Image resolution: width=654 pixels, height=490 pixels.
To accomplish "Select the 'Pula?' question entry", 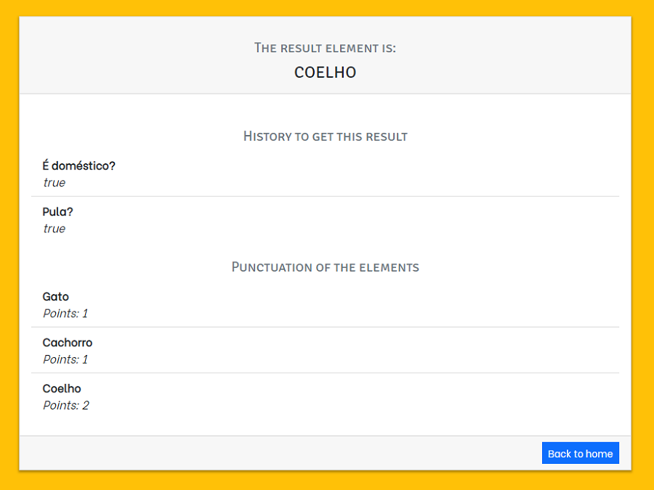I will pyautogui.click(x=57, y=212).
